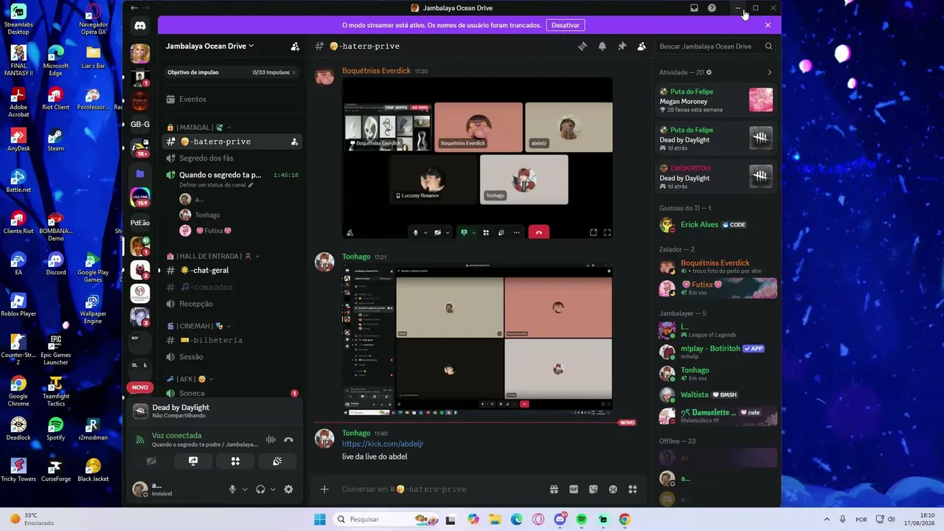Toggle camera in the voice panel
Viewport: 944px width, 531px height.
pyautogui.click(x=151, y=461)
